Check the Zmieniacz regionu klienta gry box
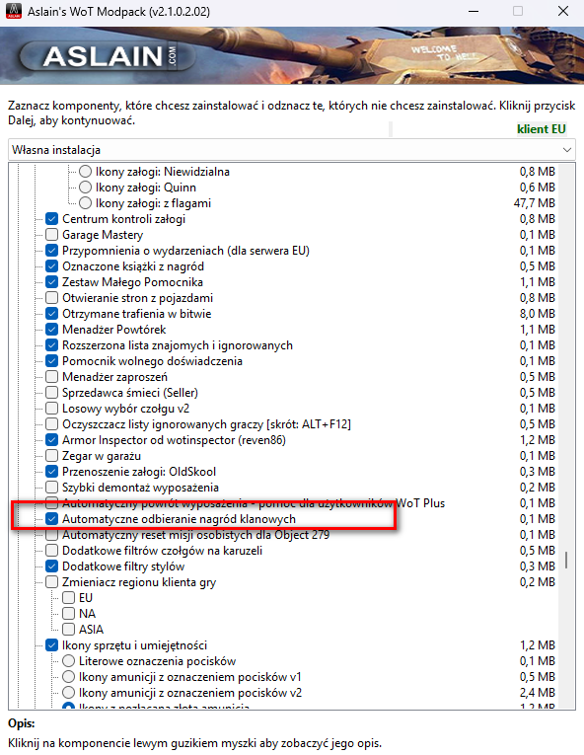Image resolution: width=584 pixels, height=755 pixels. 52,582
